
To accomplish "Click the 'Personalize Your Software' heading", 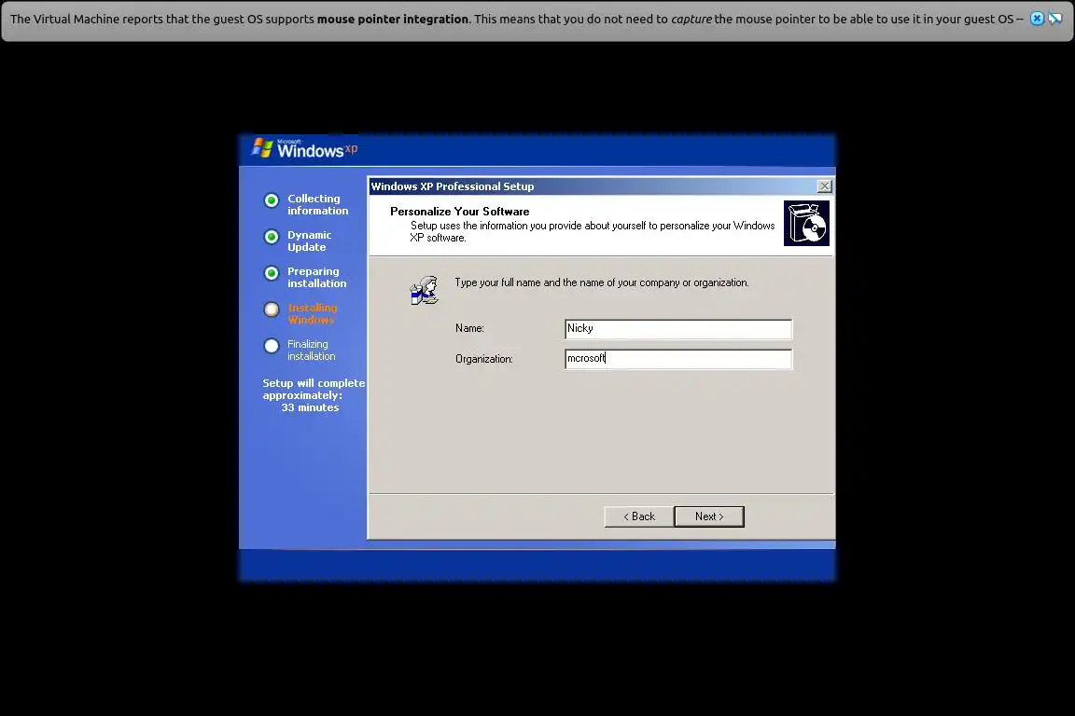I will click(x=459, y=212).
